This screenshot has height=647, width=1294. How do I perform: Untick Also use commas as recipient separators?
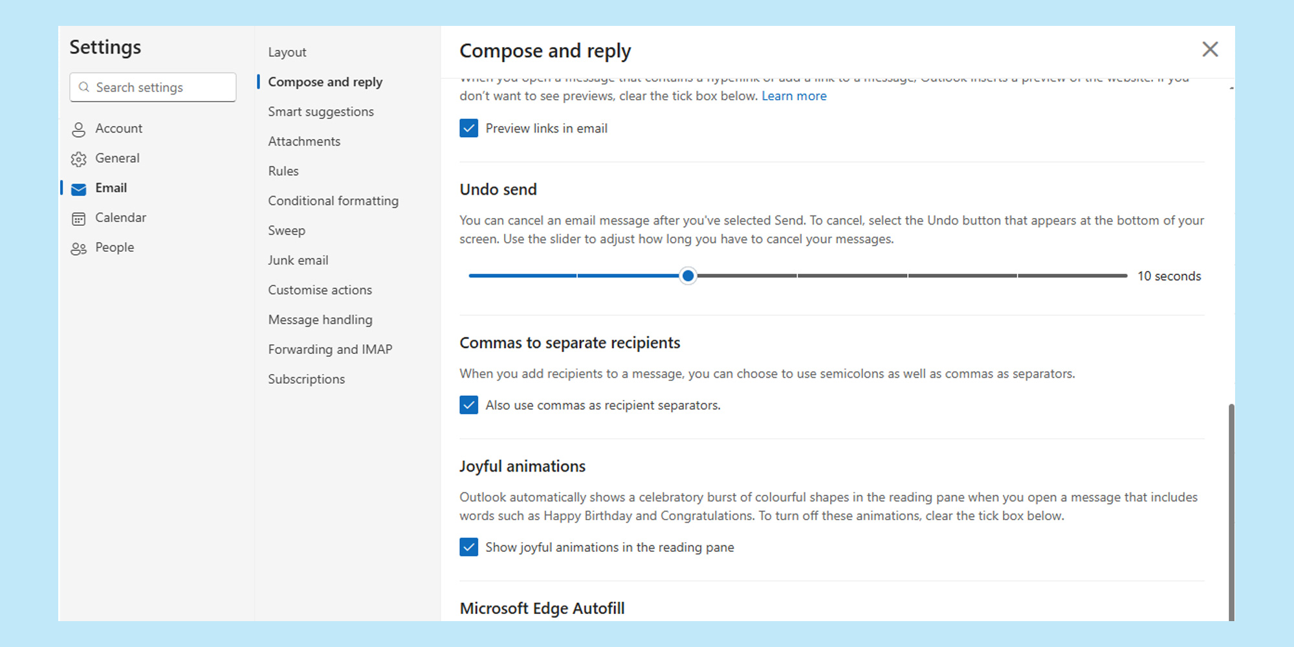[468, 405]
